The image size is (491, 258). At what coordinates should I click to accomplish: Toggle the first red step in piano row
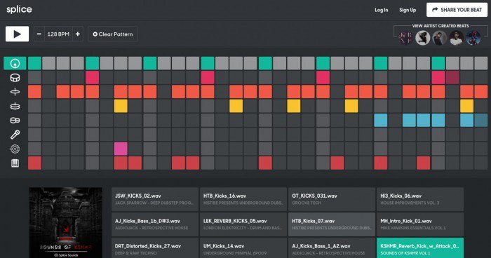[x=34, y=163]
